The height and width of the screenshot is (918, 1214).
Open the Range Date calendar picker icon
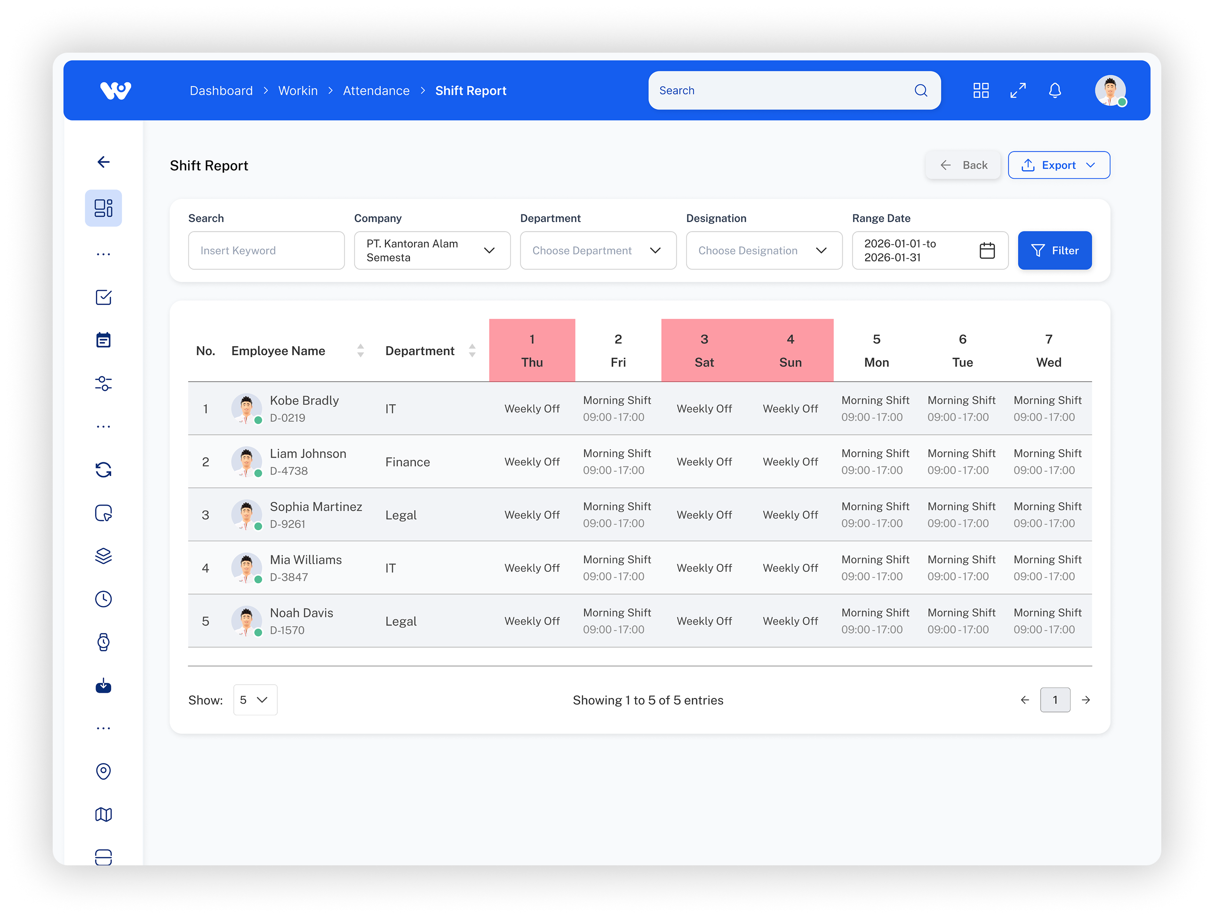click(x=987, y=251)
